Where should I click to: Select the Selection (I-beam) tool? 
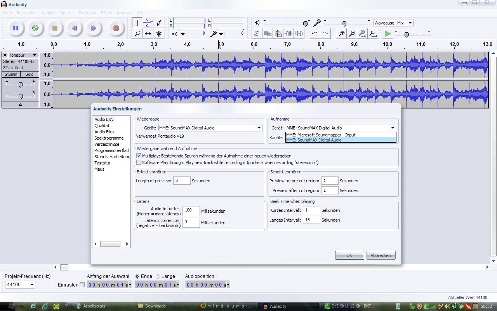coord(137,23)
